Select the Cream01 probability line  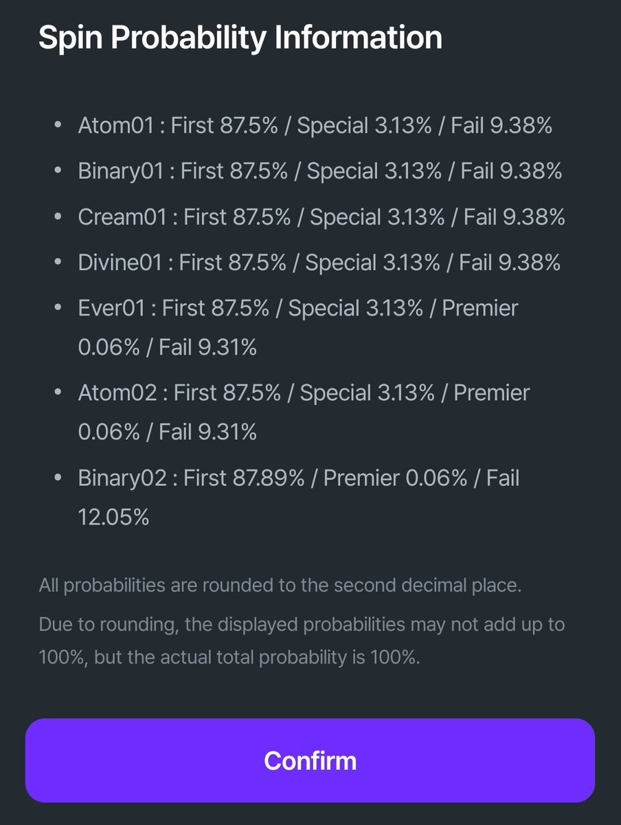point(321,217)
